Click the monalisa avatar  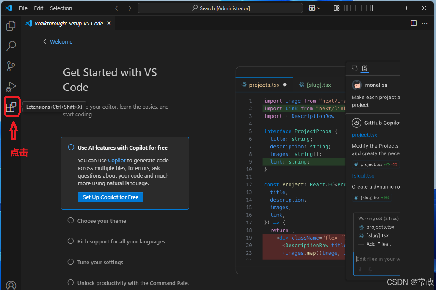tap(357, 85)
